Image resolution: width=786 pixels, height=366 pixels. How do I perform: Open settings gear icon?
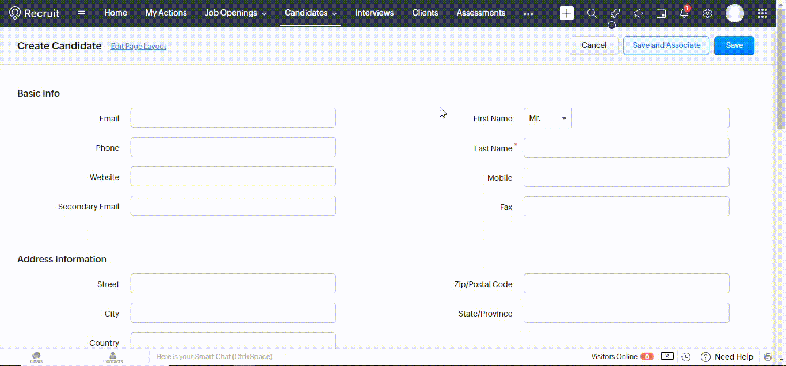pos(708,13)
